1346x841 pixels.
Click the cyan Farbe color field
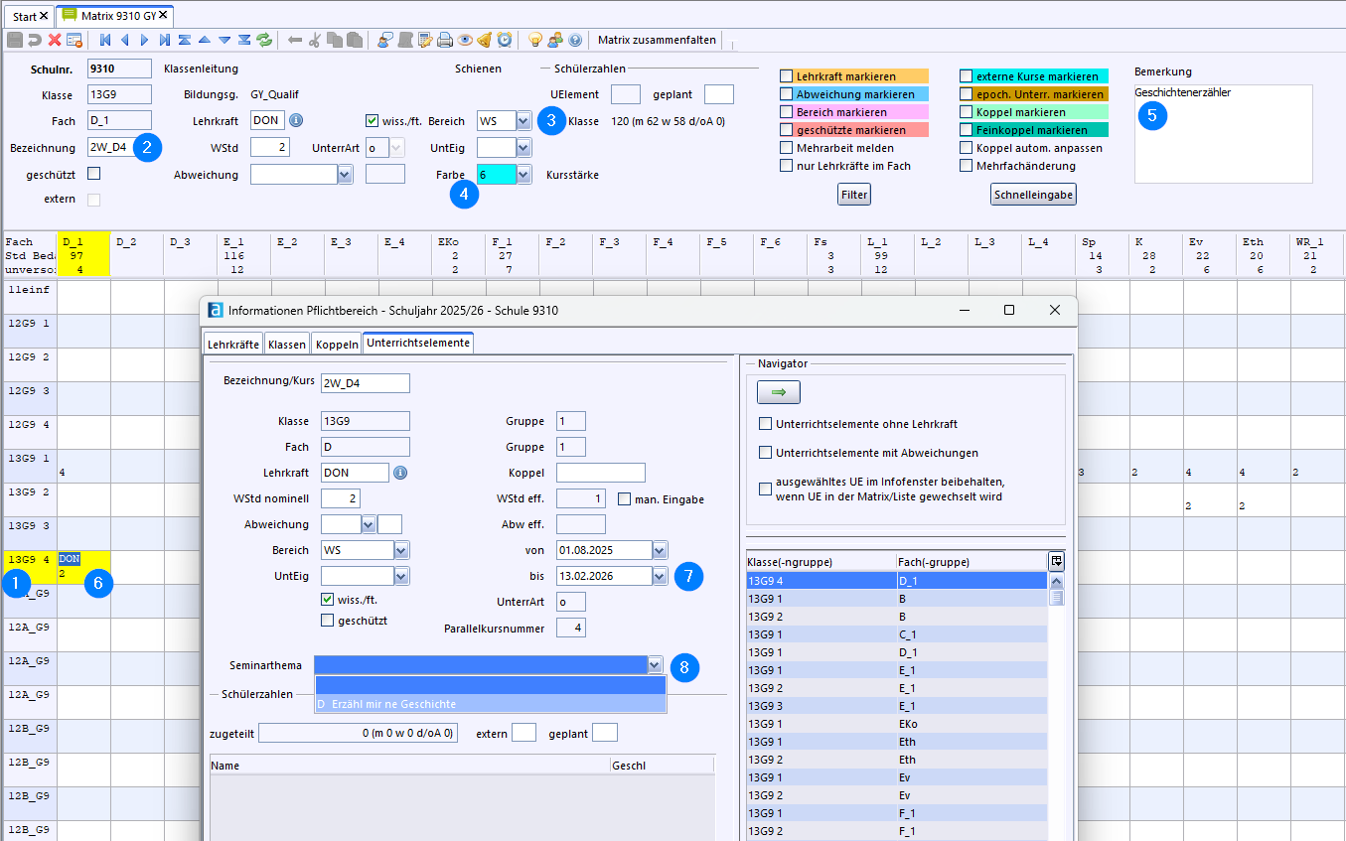(497, 175)
